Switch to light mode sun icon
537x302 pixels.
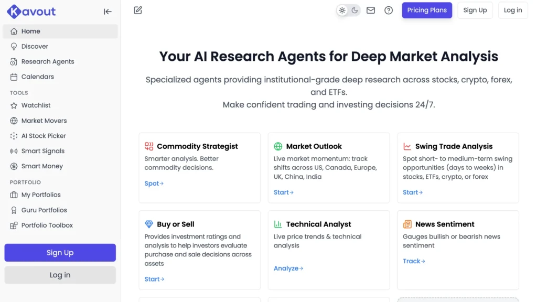pyautogui.click(x=342, y=10)
